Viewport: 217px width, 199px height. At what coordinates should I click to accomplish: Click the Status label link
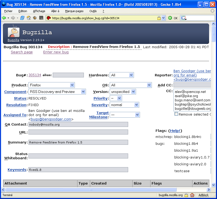pyautogui.click(x=20, y=98)
